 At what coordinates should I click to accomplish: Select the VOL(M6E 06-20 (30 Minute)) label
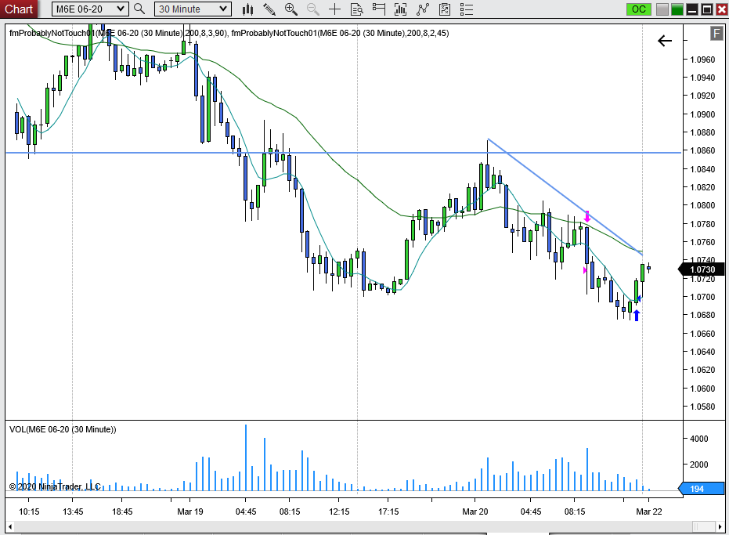pyautogui.click(x=63, y=429)
